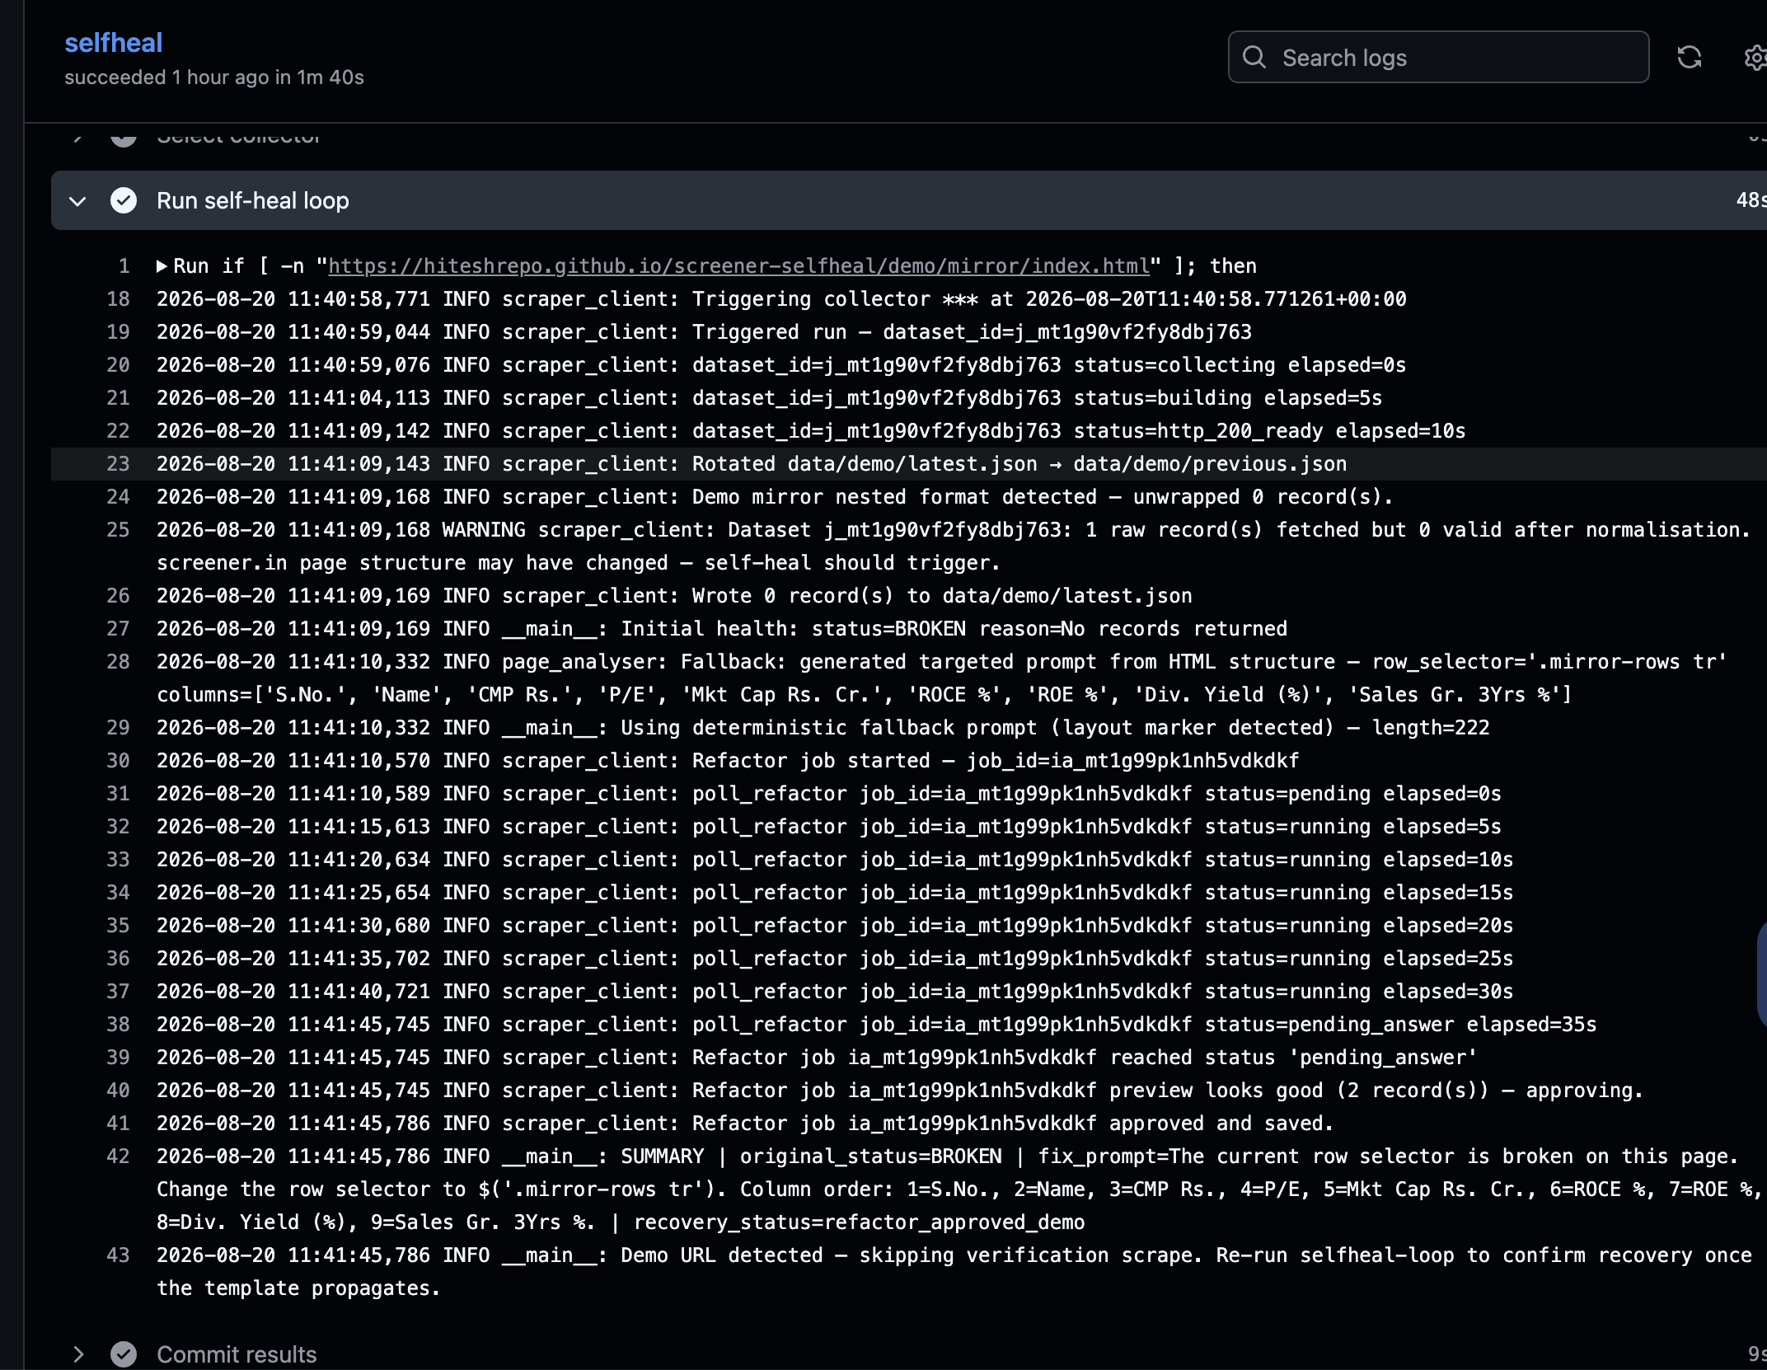This screenshot has width=1767, height=1370.
Task: Refresh the logs with the reload icon
Action: click(x=1689, y=57)
